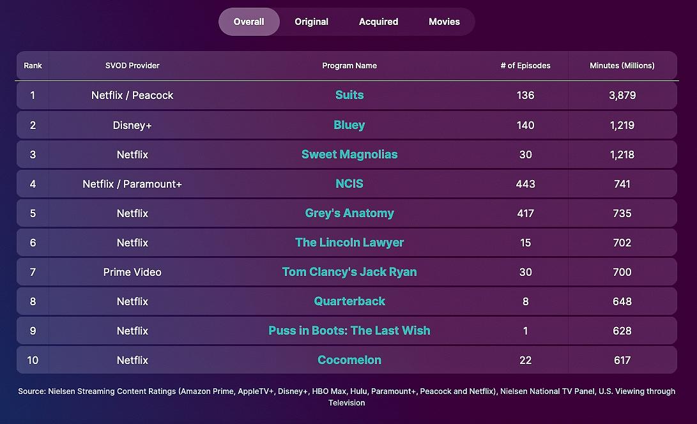Click the Rank column header

point(33,66)
